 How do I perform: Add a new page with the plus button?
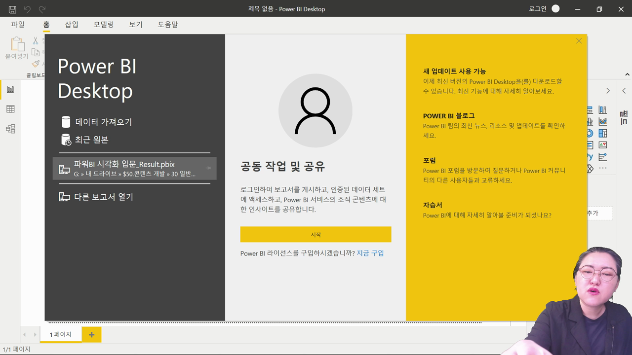click(x=91, y=334)
